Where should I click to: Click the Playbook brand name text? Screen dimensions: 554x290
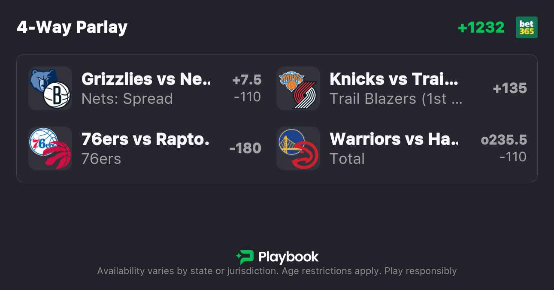(288, 257)
